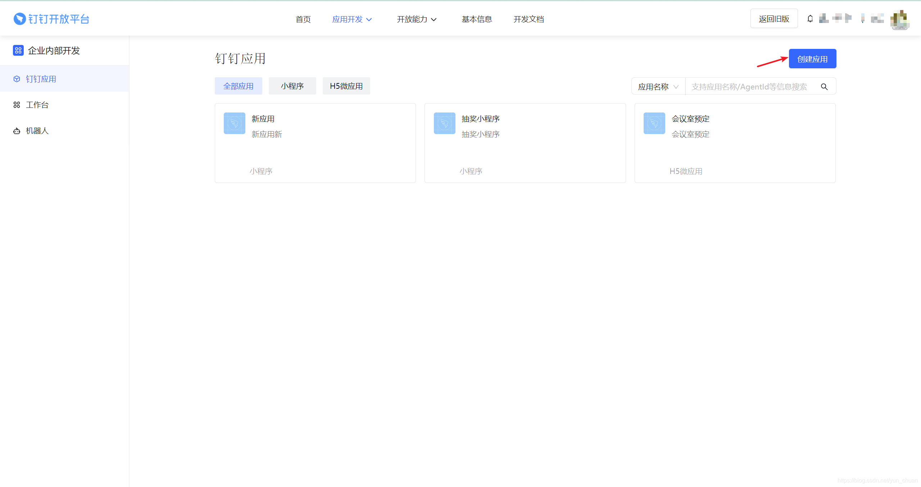Select 机器人 in the sidebar
The image size is (921, 487).
[64, 131]
